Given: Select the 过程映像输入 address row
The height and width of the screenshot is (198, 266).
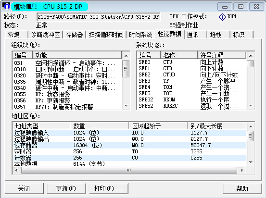Looking at the screenshot, I should (129, 133).
